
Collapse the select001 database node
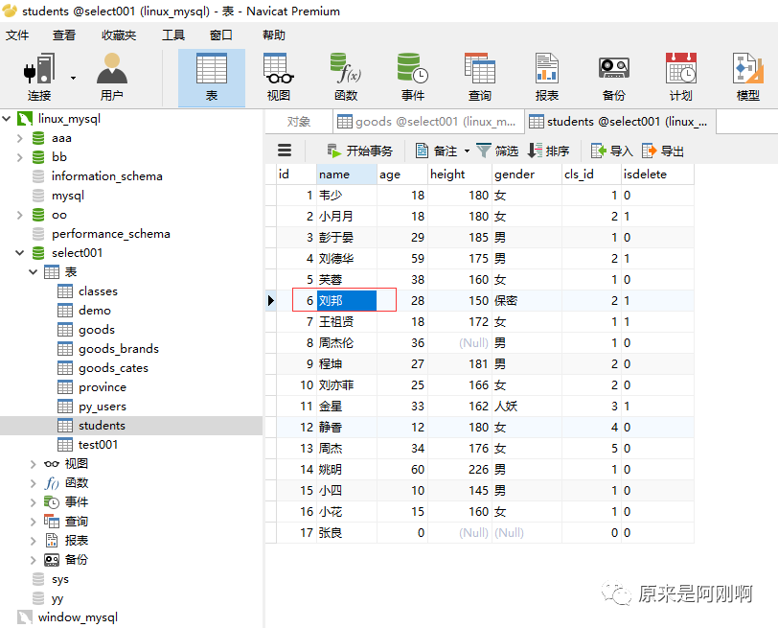20,253
